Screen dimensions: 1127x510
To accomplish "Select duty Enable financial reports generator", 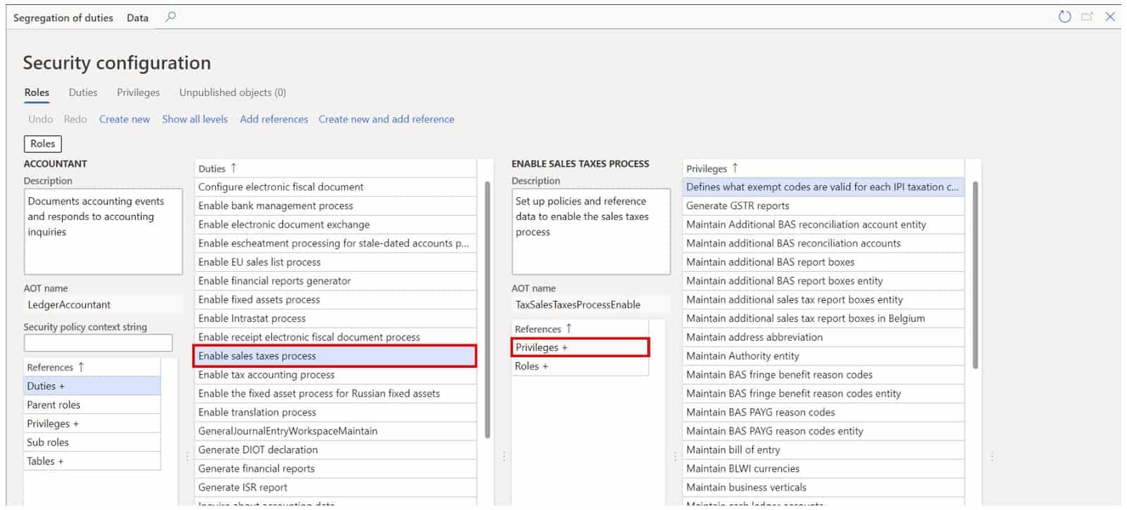I will 335,280.
